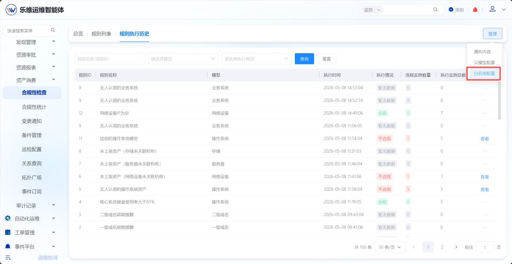Expand the user account dropdown arrow
Image resolution: width=512 pixels, height=264 pixels.
coord(504,10)
